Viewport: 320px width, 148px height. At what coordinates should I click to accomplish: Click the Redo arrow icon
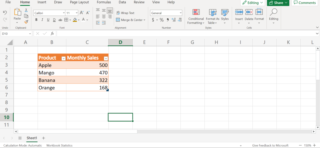[5, 19]
